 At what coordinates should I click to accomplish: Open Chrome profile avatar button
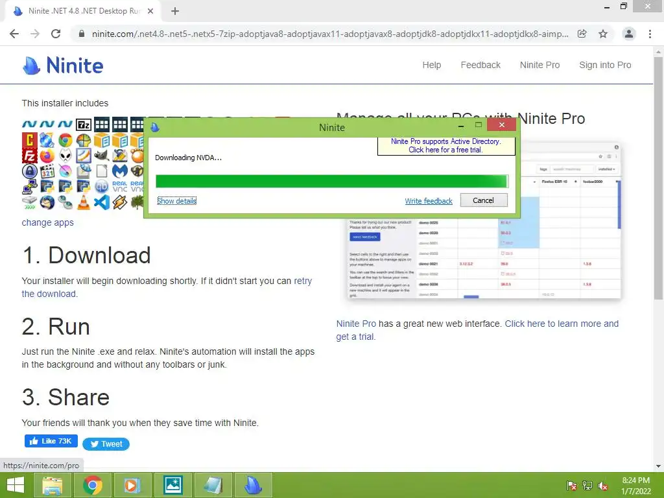629,34
